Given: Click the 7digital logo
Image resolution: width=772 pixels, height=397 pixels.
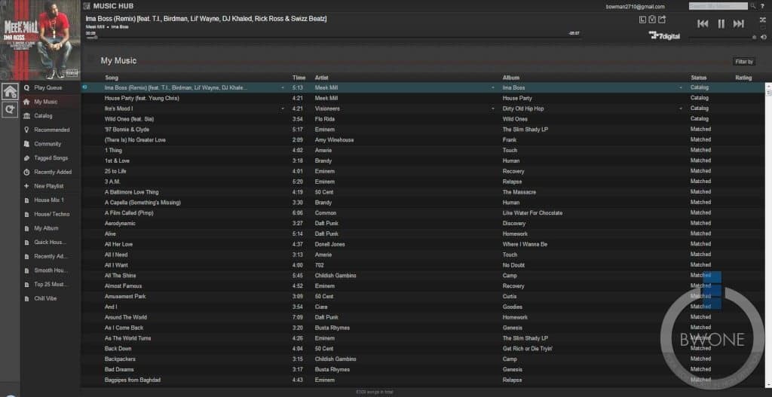Looking at the screenshot, I should [664, 36].
